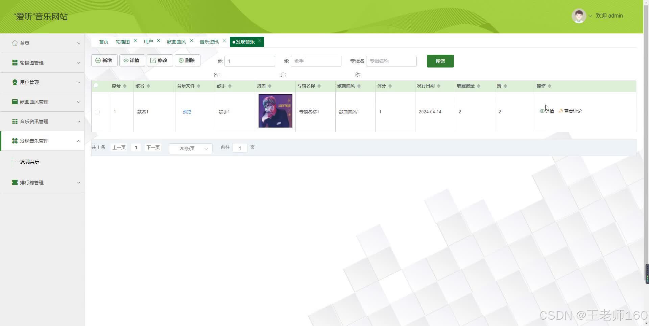This screenshot has height=326, width=649.
Task: Click the green 搜索 button
Action: tap(440, 61)
